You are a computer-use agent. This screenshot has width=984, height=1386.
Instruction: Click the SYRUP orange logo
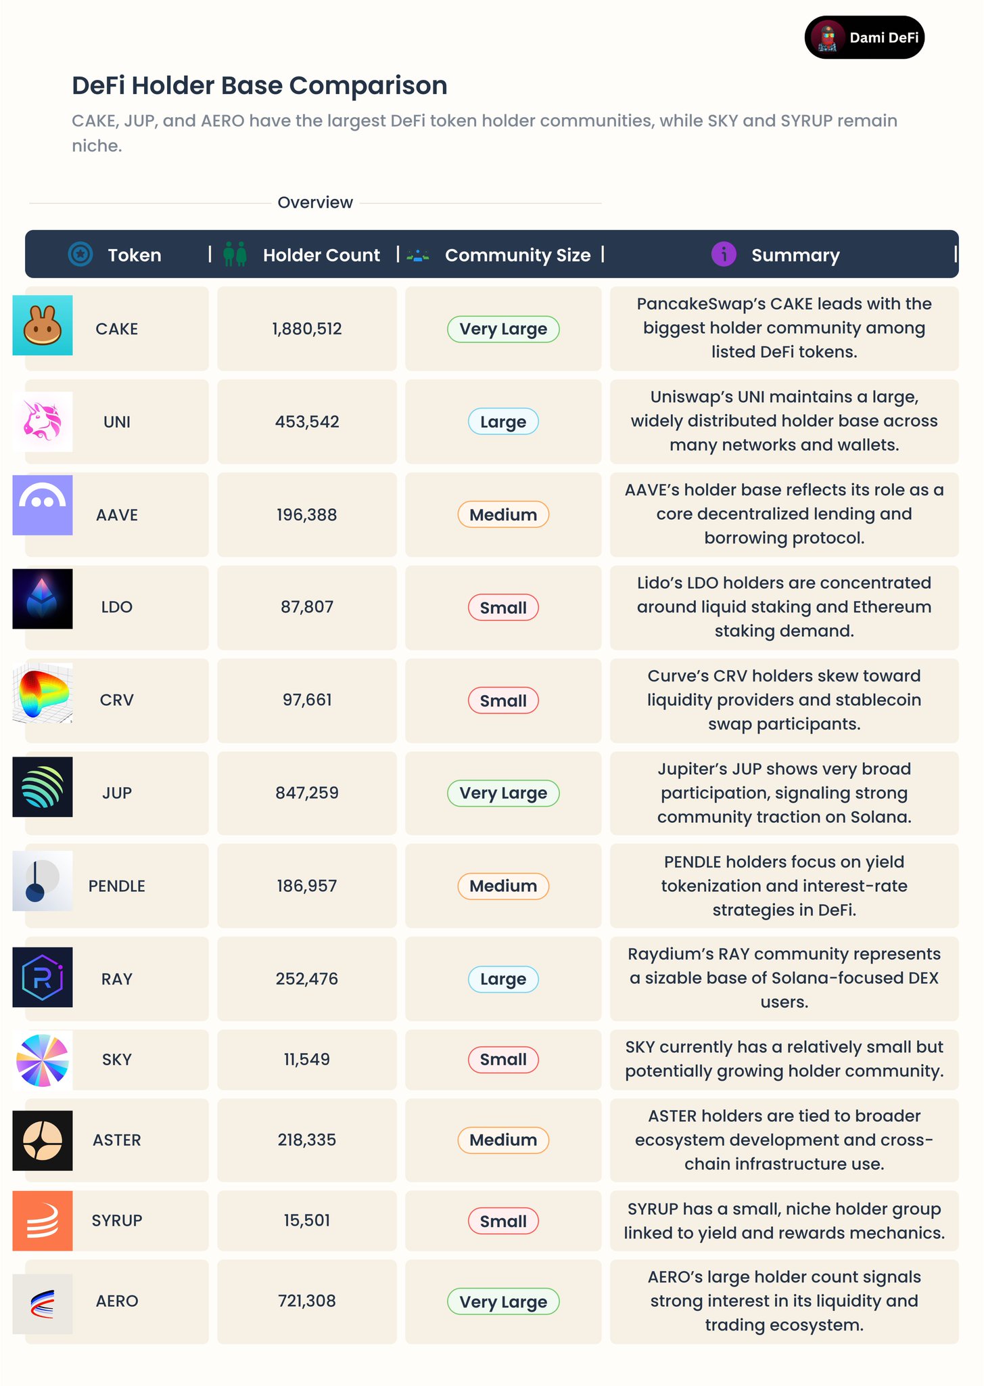pos(43,1221)
